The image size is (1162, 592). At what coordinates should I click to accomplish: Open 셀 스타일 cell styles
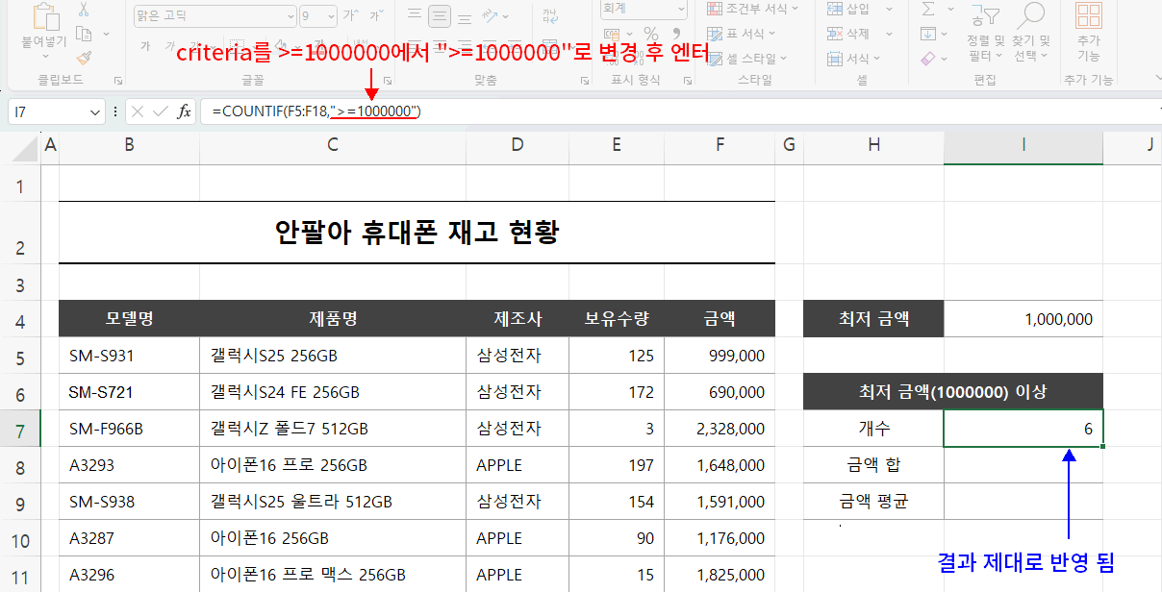(x=746, y=59)
